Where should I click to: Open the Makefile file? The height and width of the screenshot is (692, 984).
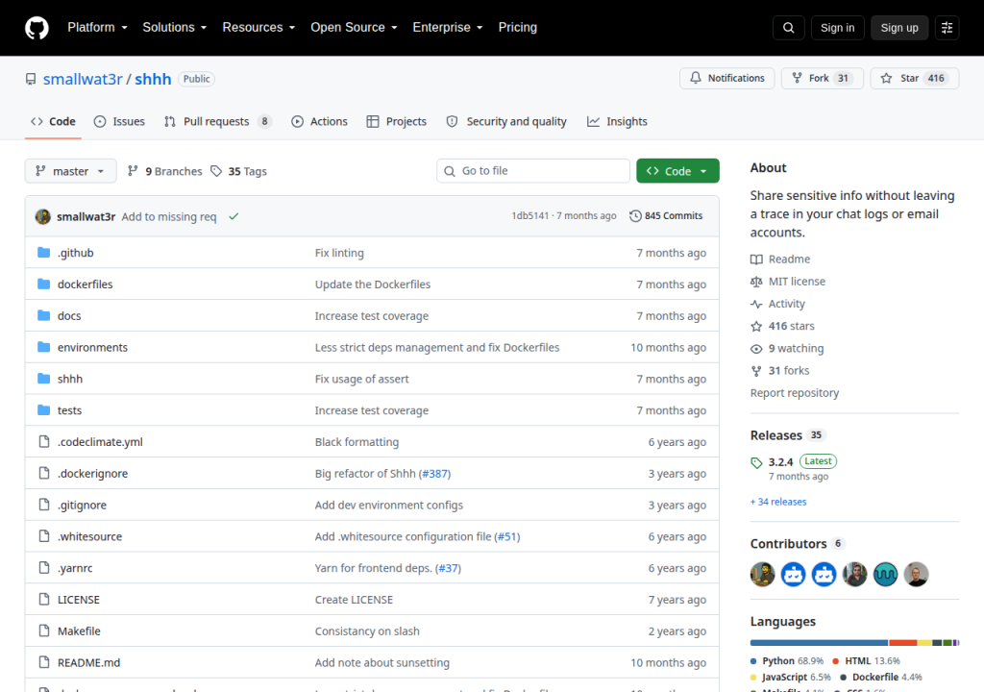79,630
